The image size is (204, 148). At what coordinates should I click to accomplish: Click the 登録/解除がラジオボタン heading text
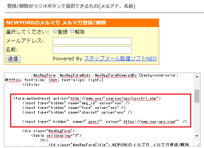[71, 6]
